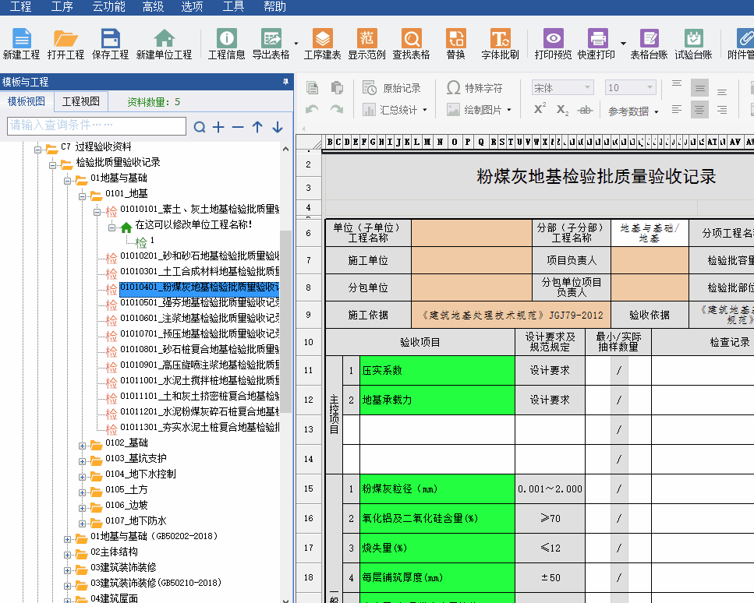Click the 查找表格 find table icon
Screen dimensions: 754x603
(x=411, y=44)
